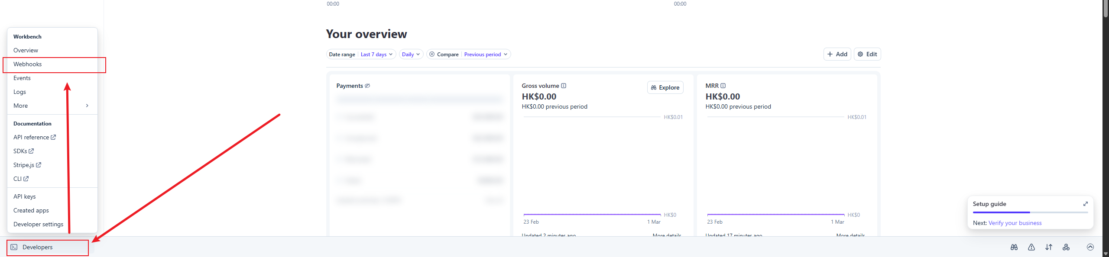The width and height of the screenshot is (1109, 257).
Task: Open the Last 7 days date range dropdown
Action: pyautogui.click(x=376, y=54)
